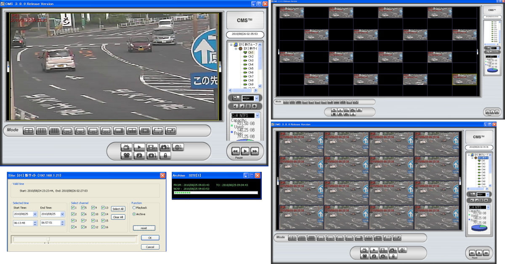The width and height of the screenshot is (505, 264).
Task: Click the top-left camera tile in 16-camera window
Action: coord(302,144)
